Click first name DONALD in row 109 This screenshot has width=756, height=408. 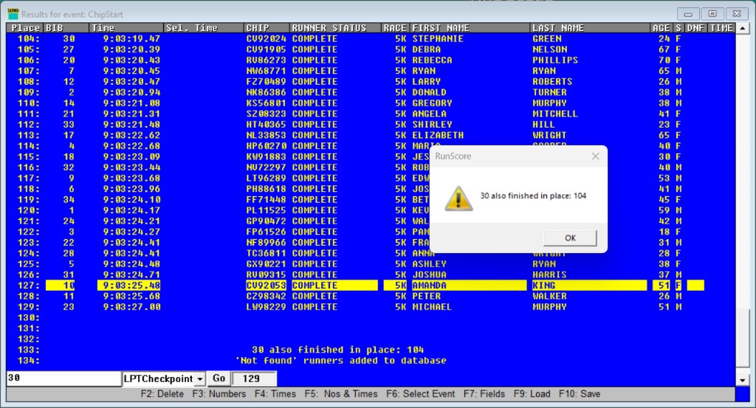429,92
